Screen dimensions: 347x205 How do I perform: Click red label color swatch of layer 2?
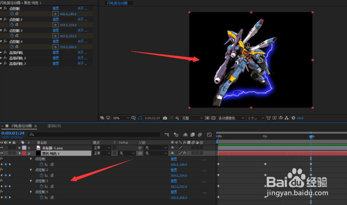coord(24,153)
